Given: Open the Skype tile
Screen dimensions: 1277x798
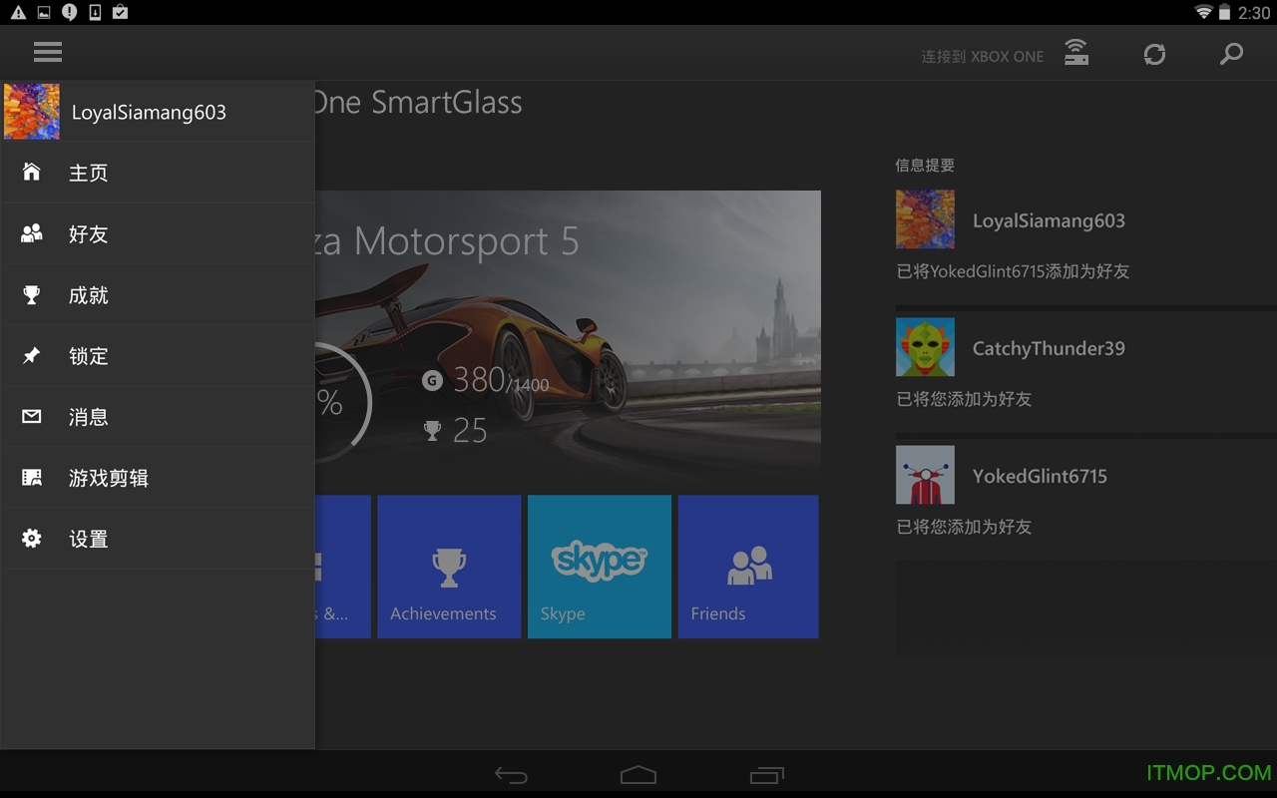Looking at the screenshot, I should click(x=600, y=567).
